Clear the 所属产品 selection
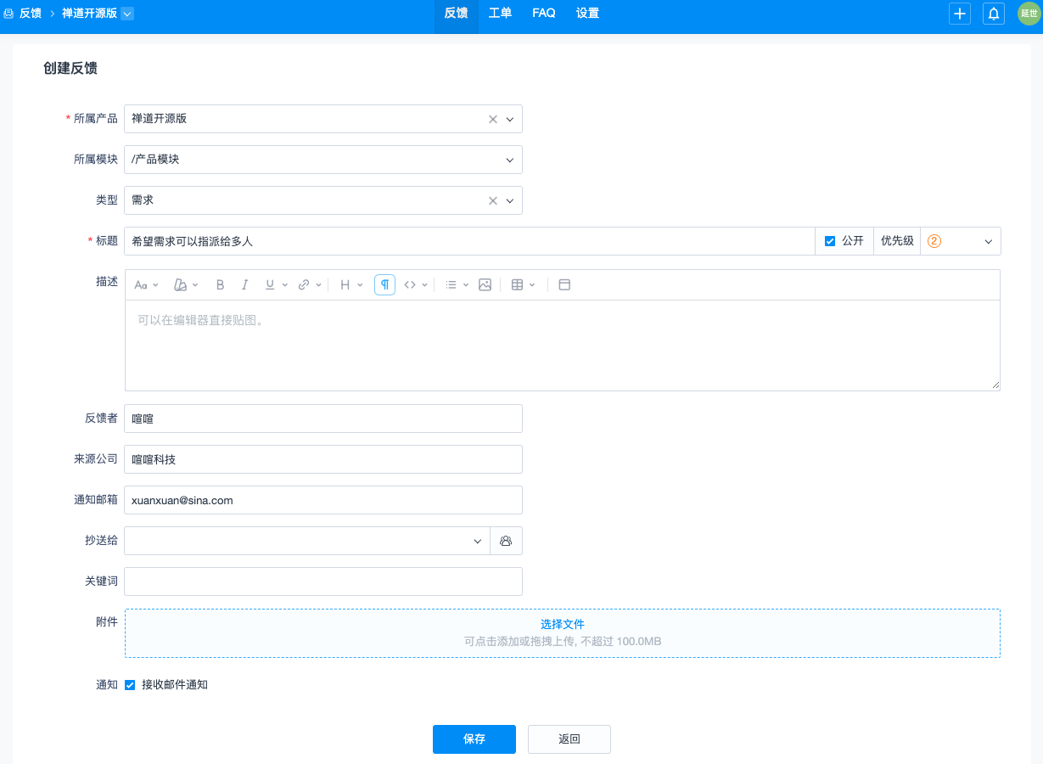 [493, 120]
